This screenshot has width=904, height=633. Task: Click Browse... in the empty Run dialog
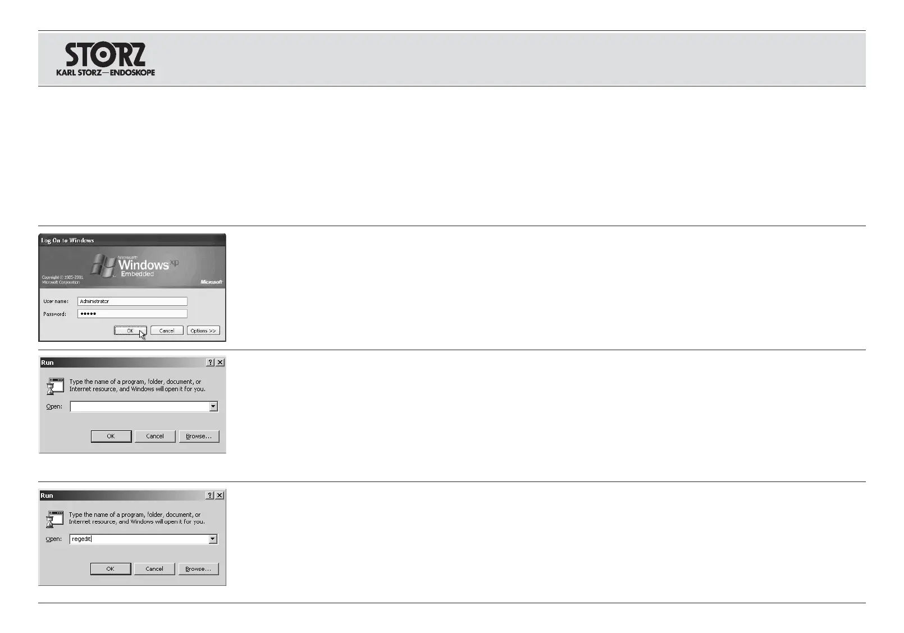pos(199,436)
